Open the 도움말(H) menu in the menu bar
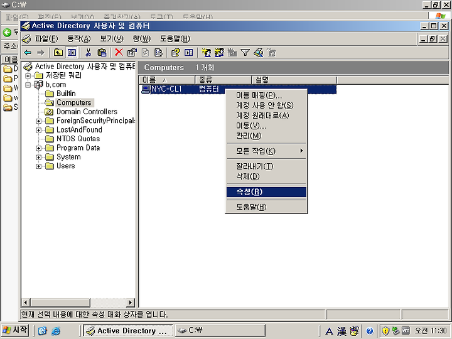This screenshot has height=339, width=452. pos(175,39)
